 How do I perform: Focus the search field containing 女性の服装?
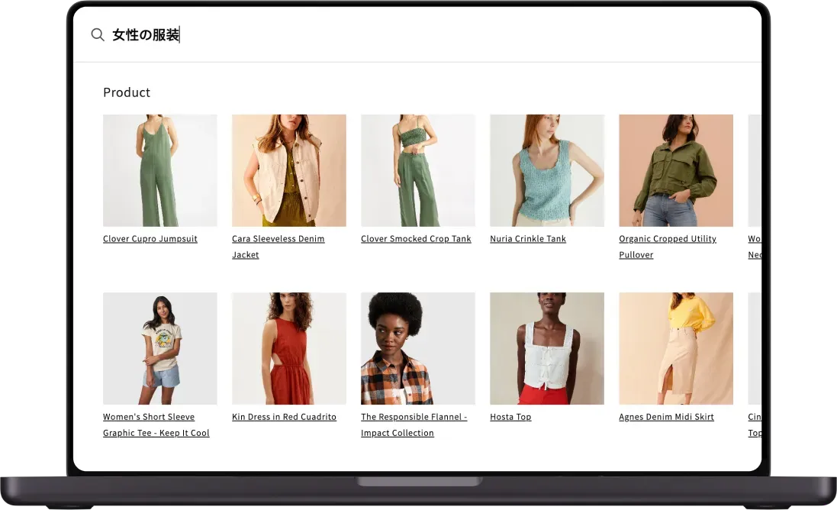tap(417, 34)
